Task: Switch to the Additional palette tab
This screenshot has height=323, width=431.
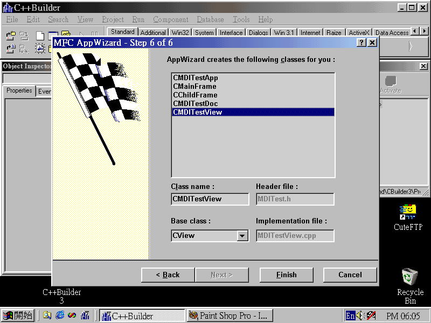Action: (x=153, y=33)
